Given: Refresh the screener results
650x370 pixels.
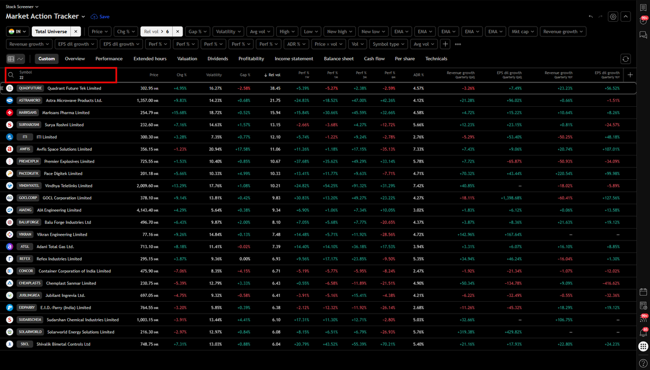Looking at the screenshot, I should (626, 59).
